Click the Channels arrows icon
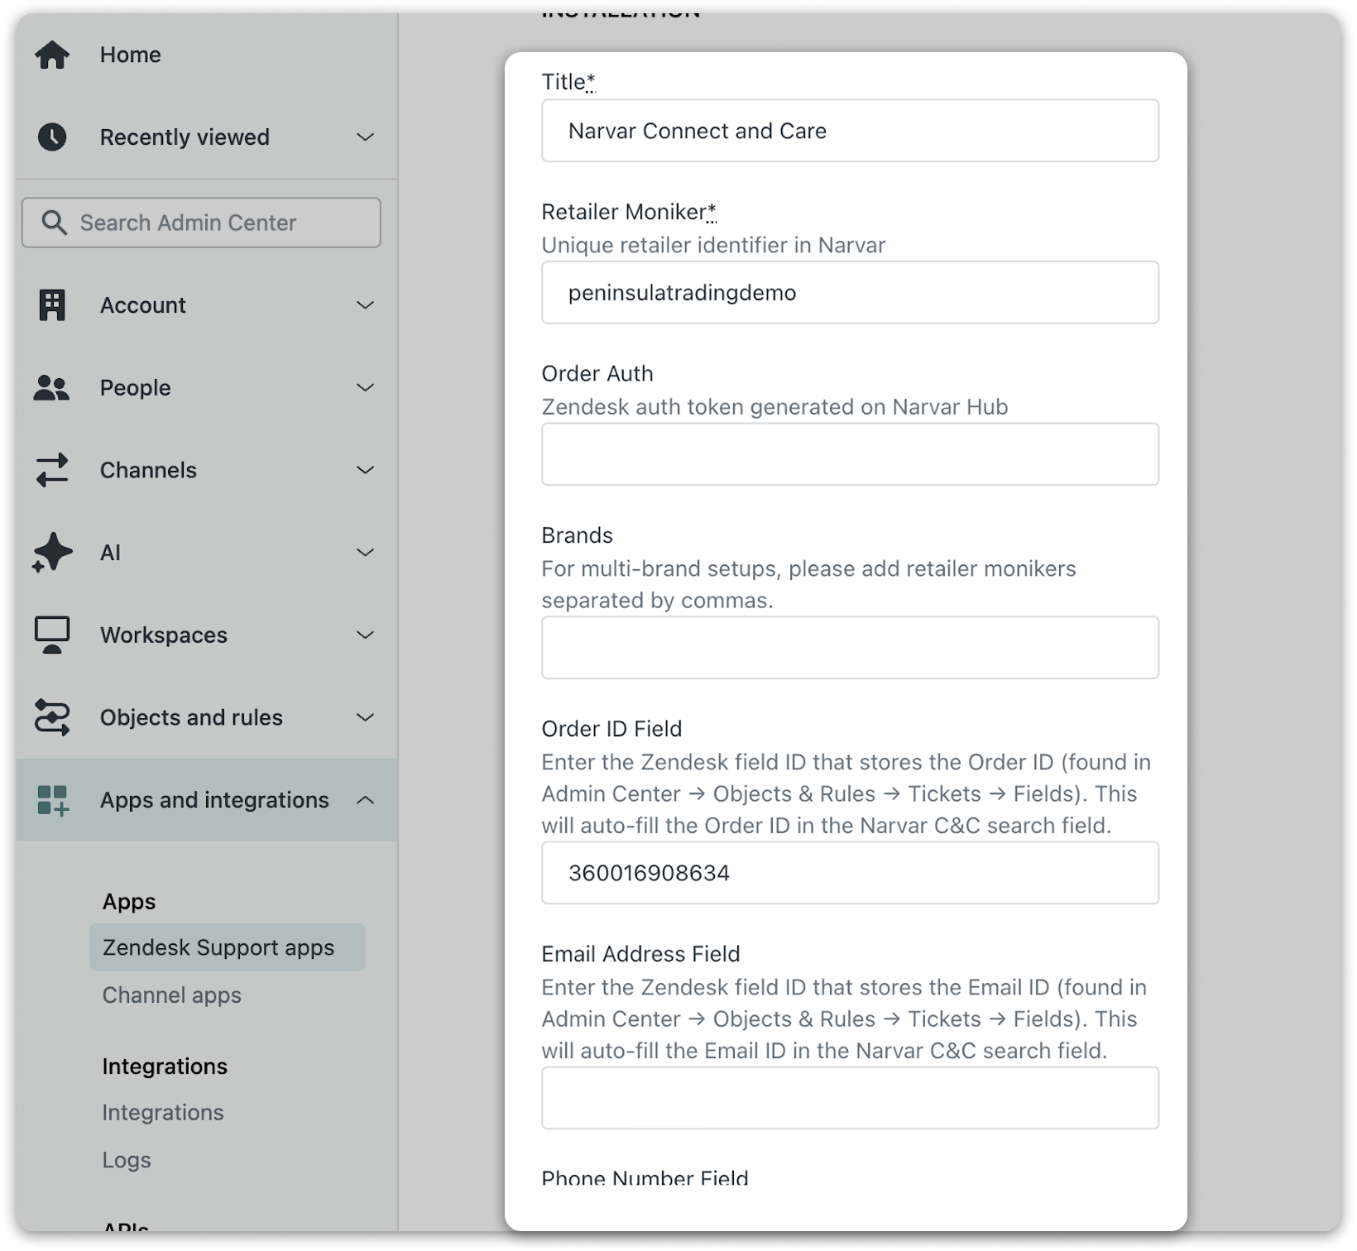Image resolution: width=1357 pixels, height=1251 pixels. (x=52, y=470)
